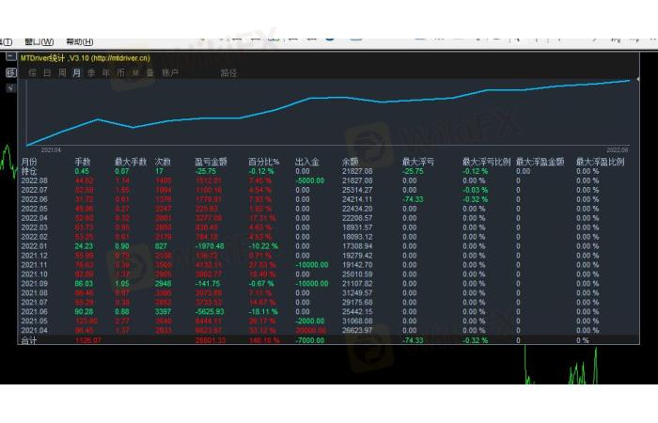Click the 百分比% column header
658x423 pixels.
[x=264, y=162]
